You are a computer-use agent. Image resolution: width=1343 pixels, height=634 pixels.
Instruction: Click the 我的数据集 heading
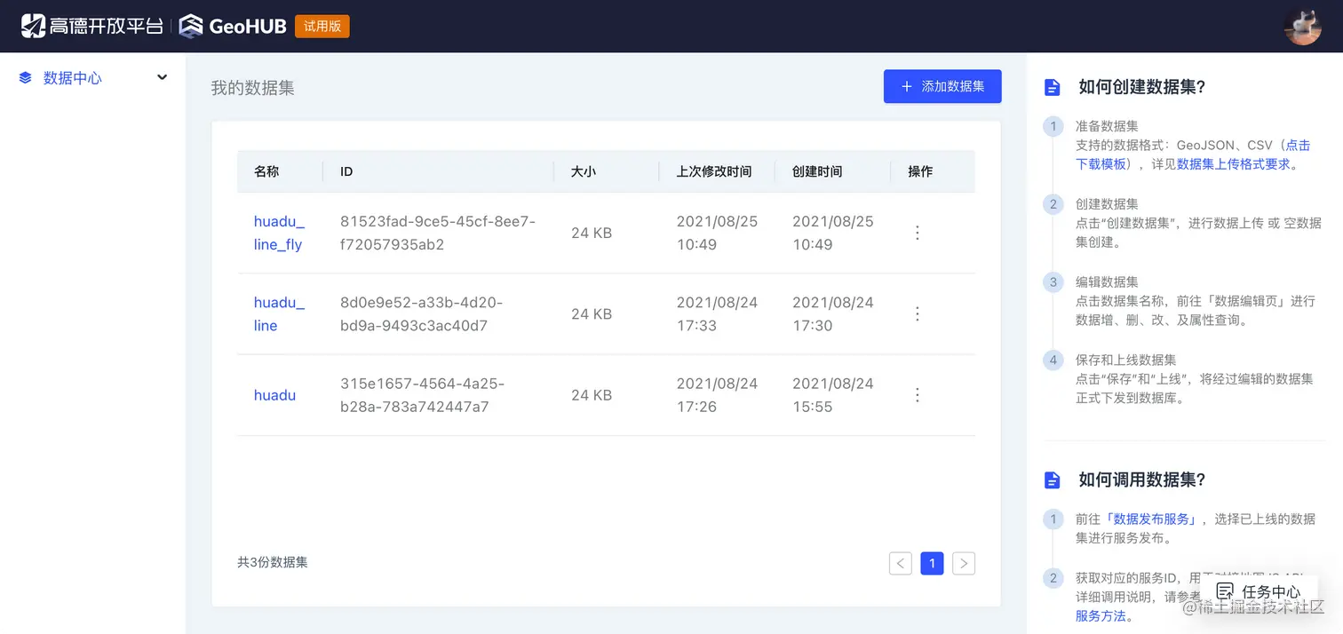click(x=252, y=88)
